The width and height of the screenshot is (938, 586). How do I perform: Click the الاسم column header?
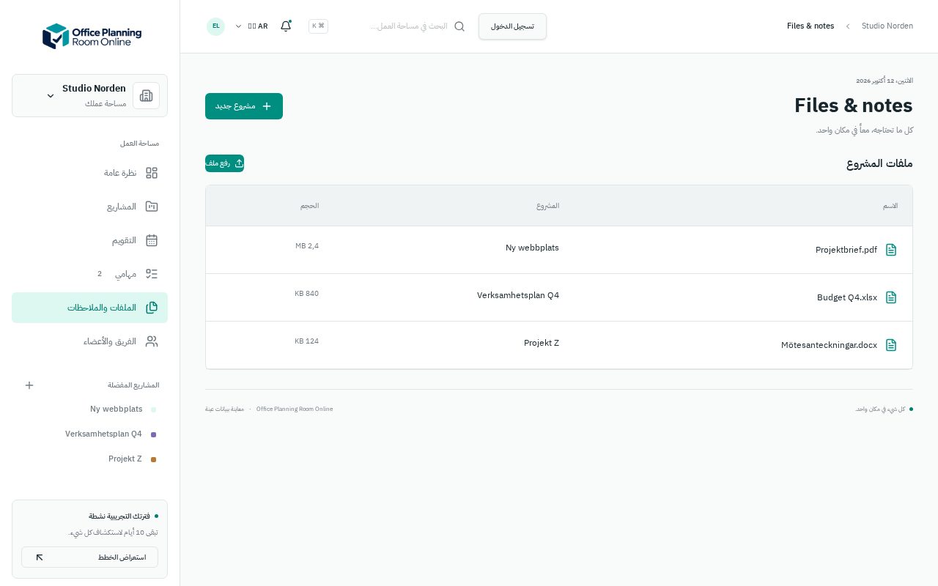point(890,206)
